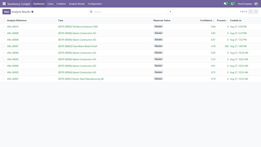Click date Aug 27, 10:18 AM
Screen dimensions: 261x147
coord(239,79)
